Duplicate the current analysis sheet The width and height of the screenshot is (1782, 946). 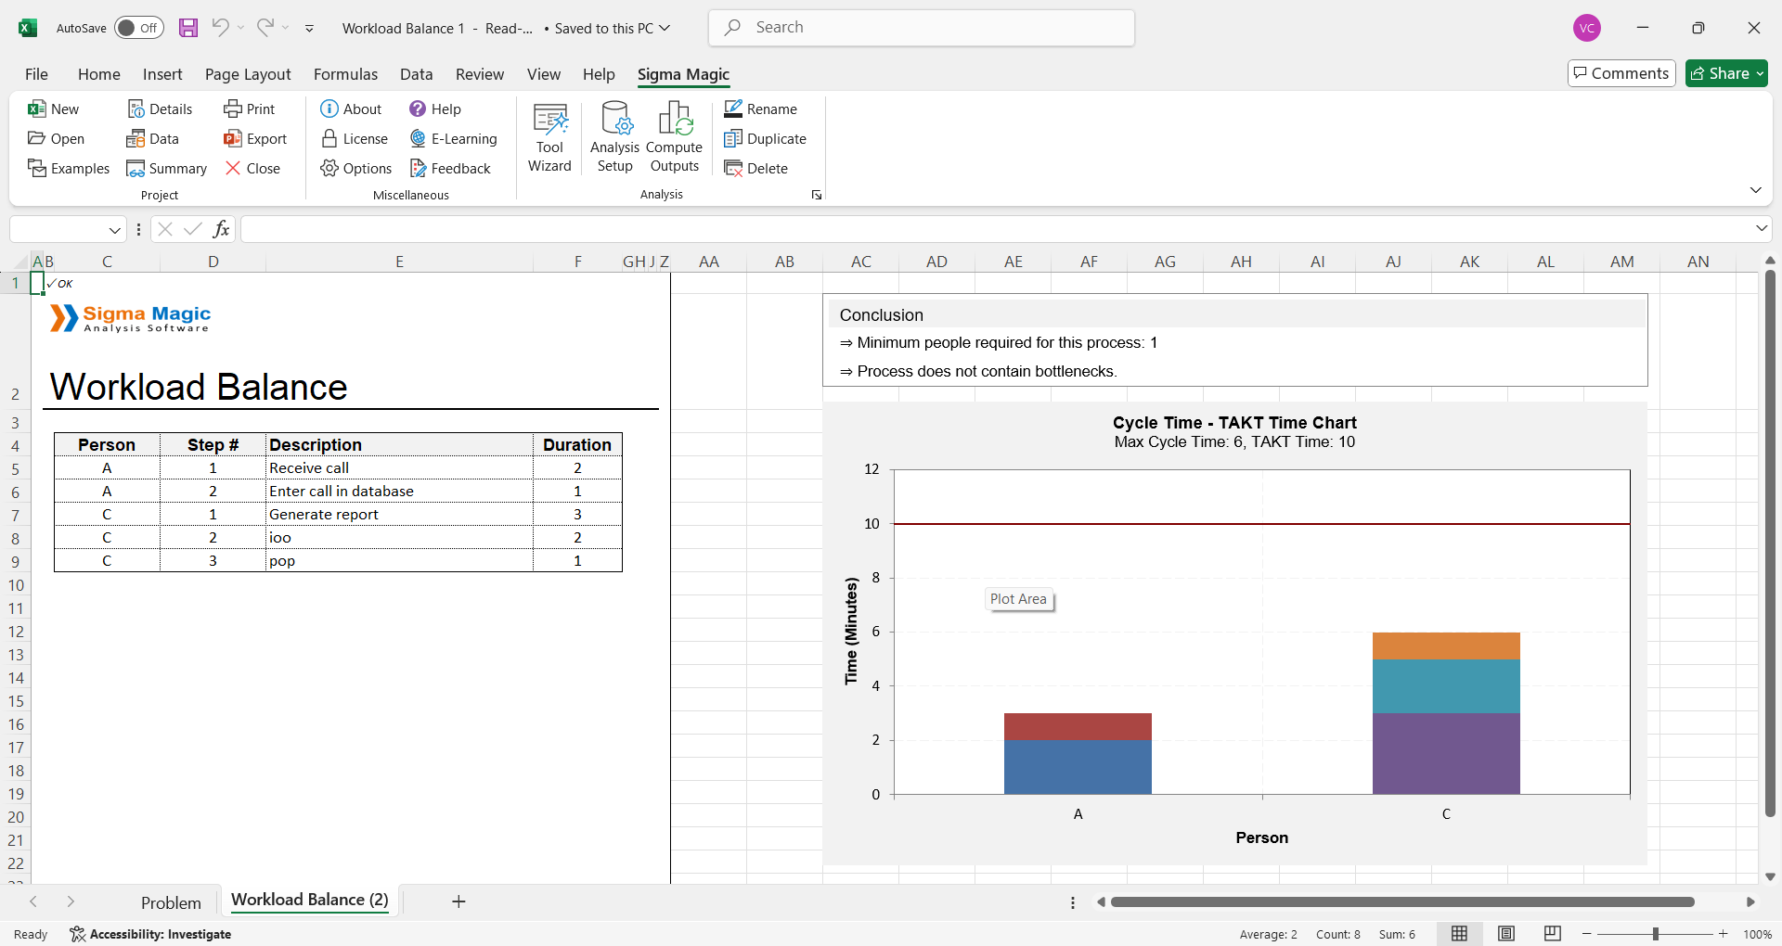[x=733, y=139]
